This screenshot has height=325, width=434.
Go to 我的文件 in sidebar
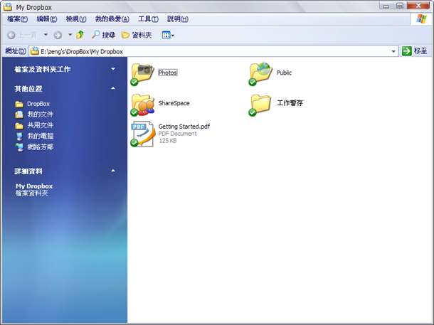click(40, 114)
